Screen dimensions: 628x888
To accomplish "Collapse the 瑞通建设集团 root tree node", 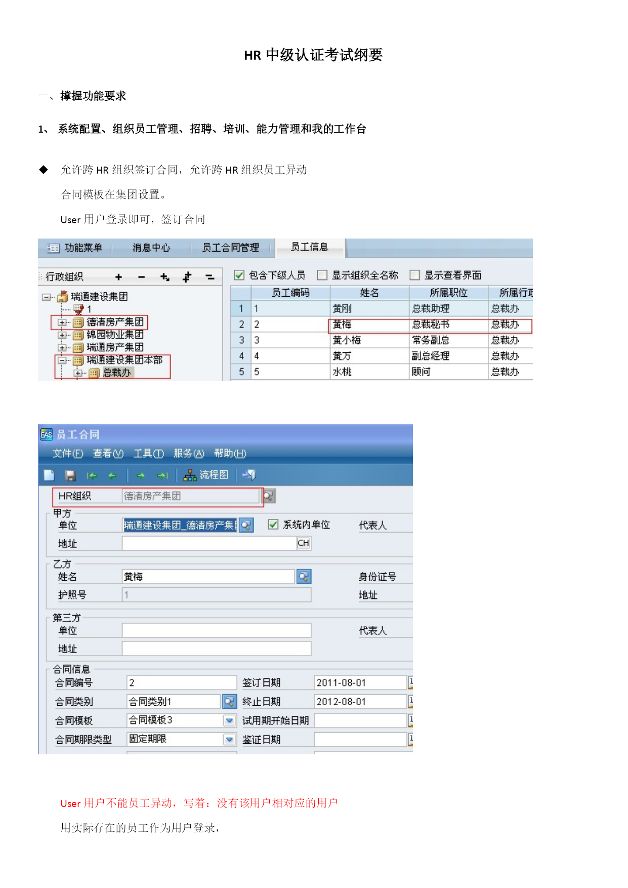I will 47,297.
